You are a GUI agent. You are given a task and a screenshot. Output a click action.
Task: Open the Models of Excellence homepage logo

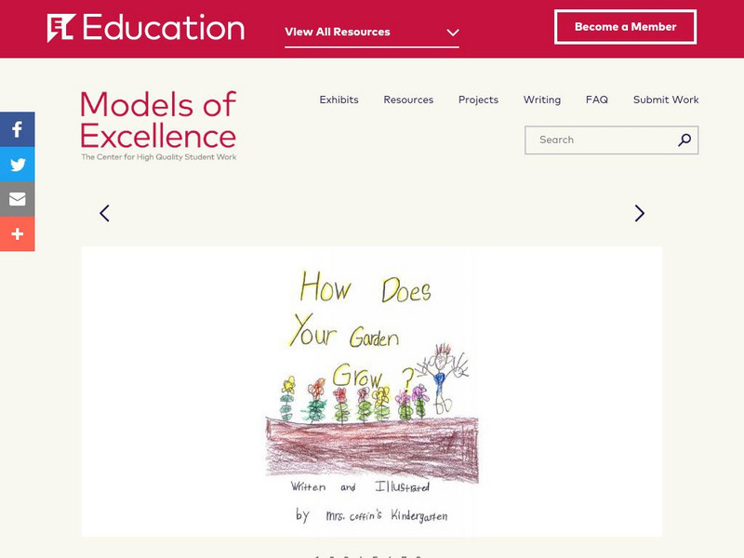[158, 126]
